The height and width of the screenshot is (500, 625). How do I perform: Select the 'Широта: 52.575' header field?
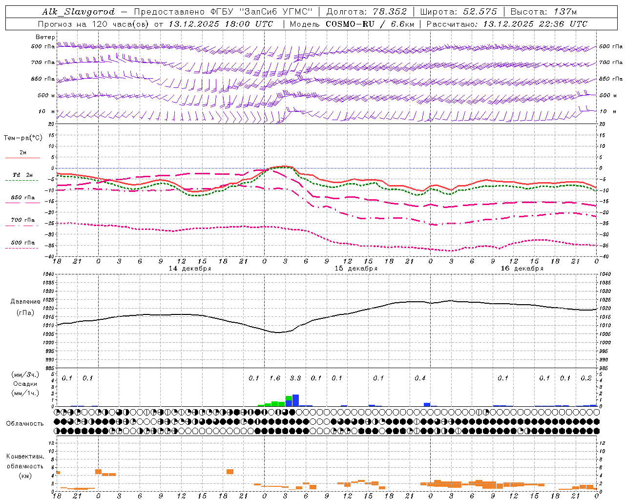pyautogui.click(x=458, y=12)
